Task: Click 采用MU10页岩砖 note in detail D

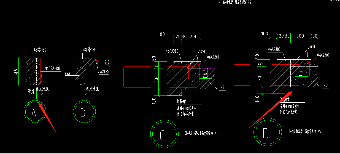Action: [290, 106]
